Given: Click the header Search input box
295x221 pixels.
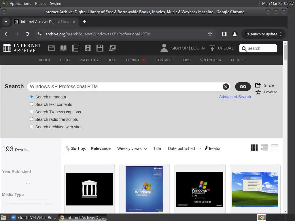Looking at the screenshot, I should coord(258,48).
